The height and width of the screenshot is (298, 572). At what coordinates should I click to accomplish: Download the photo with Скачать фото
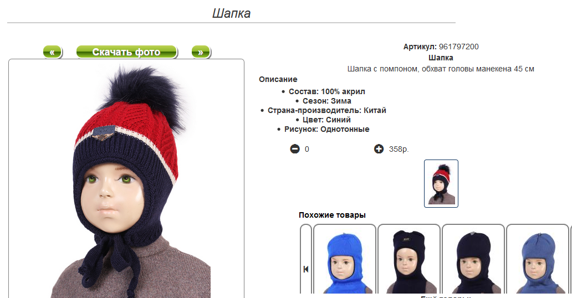coord(126,52)
